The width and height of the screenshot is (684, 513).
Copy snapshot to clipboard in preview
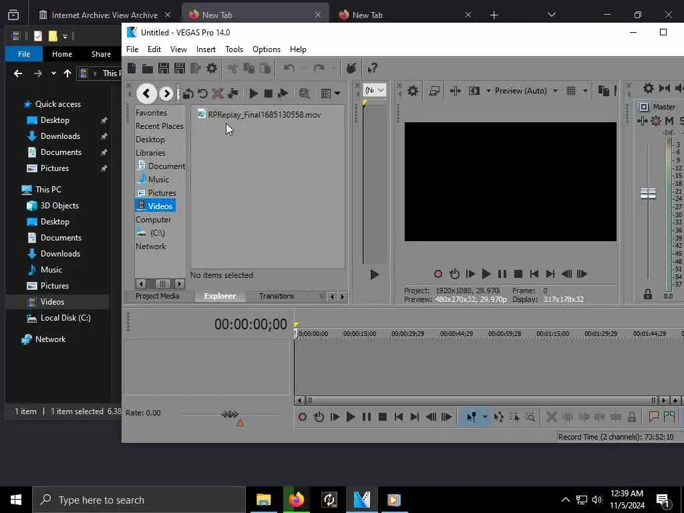pyautogui.click(x=604, y=91)
